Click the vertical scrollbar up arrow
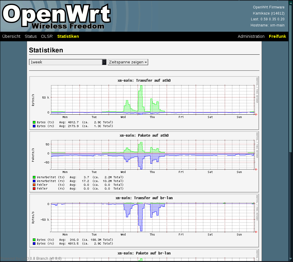 coord(291,2)
